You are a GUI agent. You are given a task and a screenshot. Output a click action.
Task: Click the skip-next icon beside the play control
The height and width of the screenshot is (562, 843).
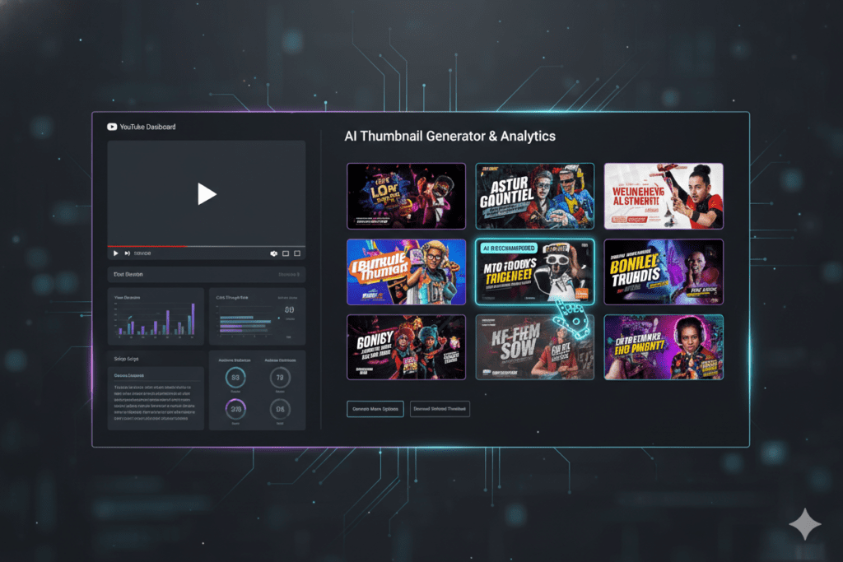128,253
